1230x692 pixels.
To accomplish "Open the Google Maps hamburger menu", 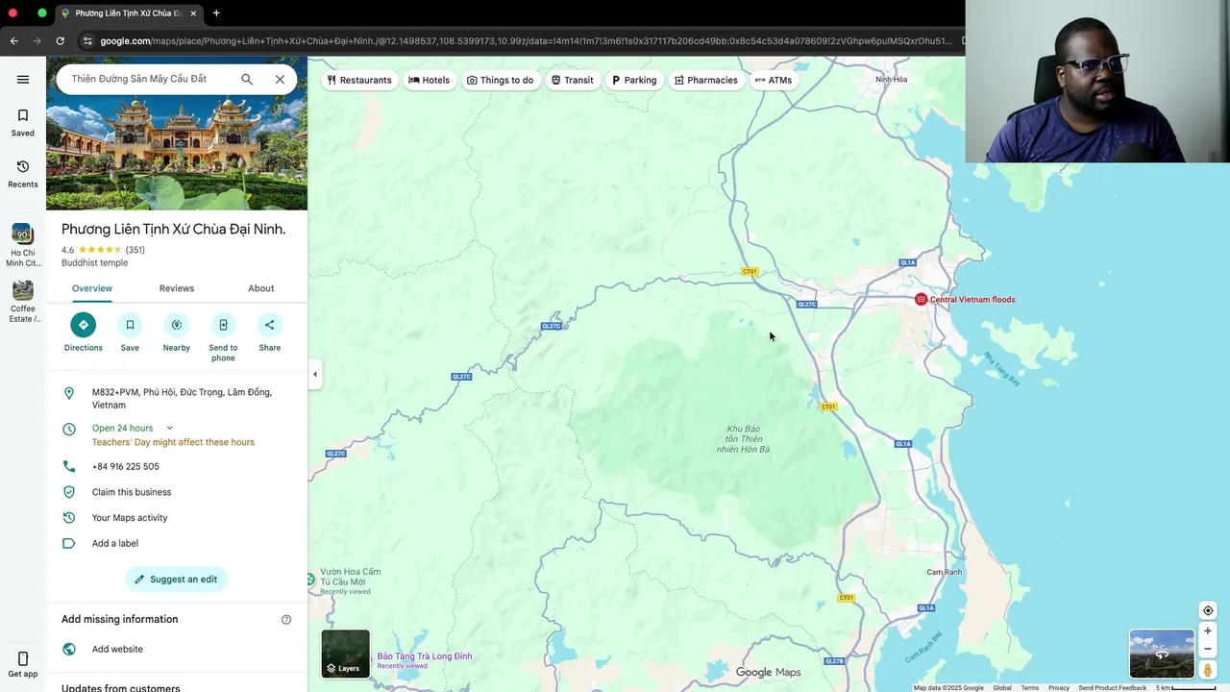I will click(23, 80).
